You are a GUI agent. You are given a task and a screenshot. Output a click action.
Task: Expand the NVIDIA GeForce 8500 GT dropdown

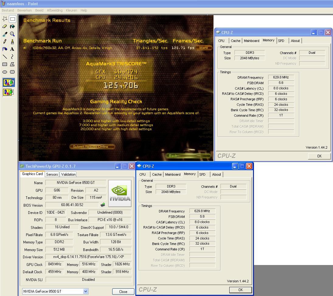pos(85,291)
